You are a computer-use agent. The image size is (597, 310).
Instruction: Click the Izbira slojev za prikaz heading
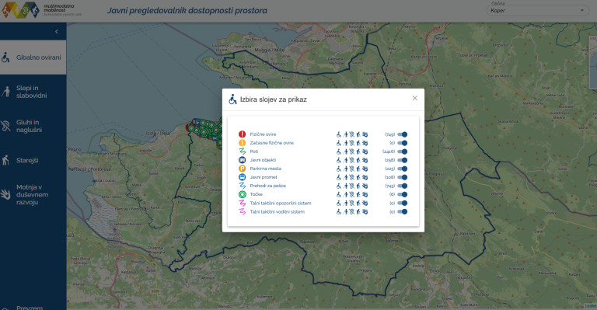pos(274,99)
